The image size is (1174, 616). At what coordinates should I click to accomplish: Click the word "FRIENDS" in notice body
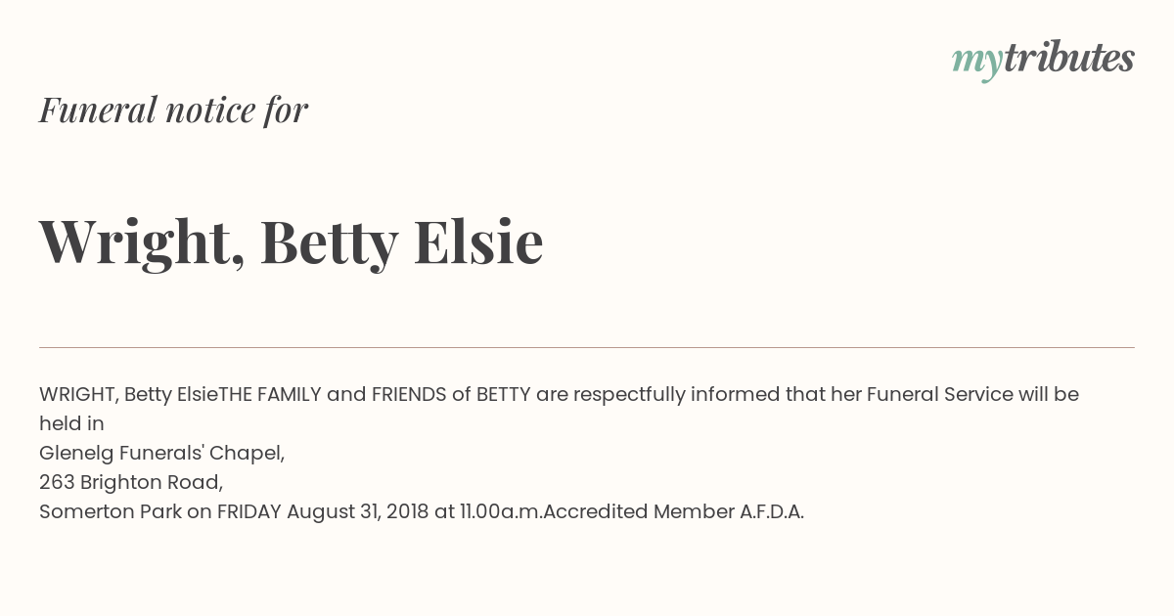409,394
